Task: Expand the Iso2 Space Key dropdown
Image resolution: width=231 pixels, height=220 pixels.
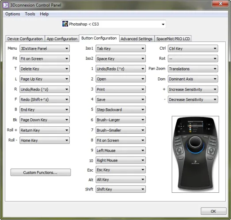Action: point(121,59)
